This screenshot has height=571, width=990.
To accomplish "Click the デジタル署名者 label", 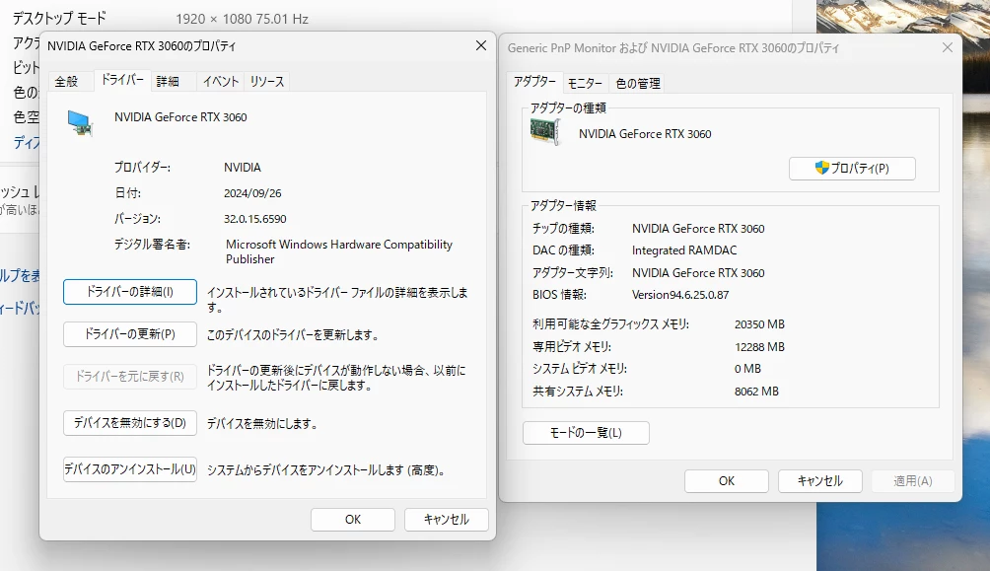I will coord(152,245).
